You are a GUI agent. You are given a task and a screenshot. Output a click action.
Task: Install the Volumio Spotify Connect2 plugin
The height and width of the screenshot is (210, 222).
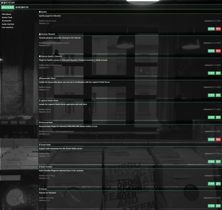click(x=218, y=73)
